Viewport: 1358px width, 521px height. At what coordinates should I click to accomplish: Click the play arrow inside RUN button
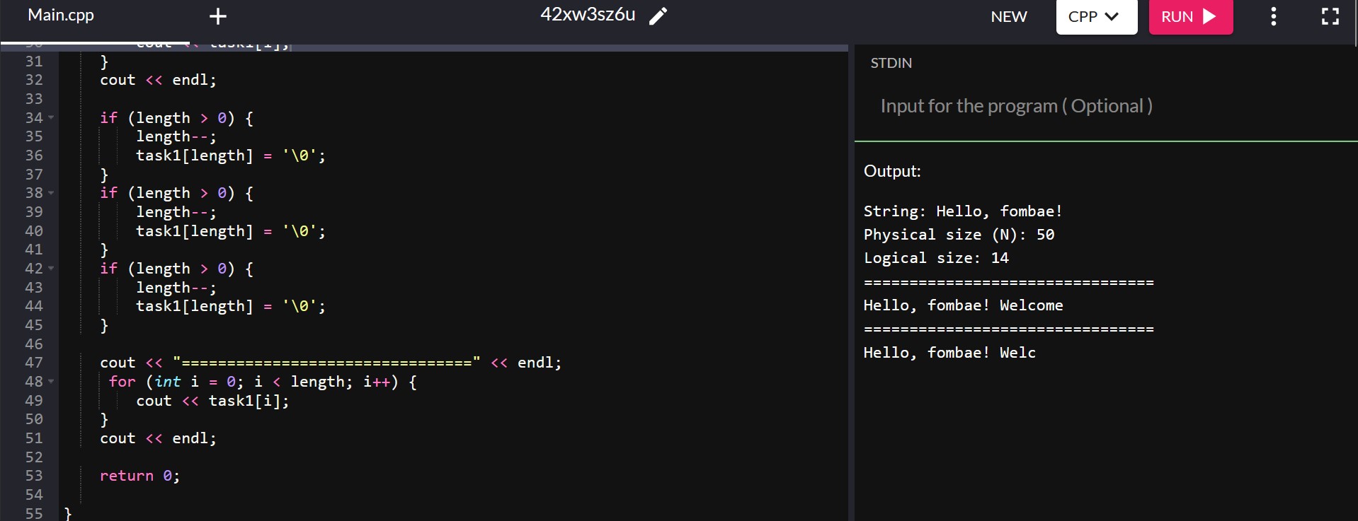(x=1209, y=16)
